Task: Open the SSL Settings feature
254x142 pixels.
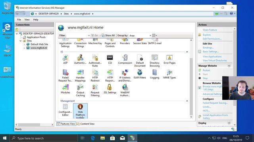Action: [x=110, y=89]
